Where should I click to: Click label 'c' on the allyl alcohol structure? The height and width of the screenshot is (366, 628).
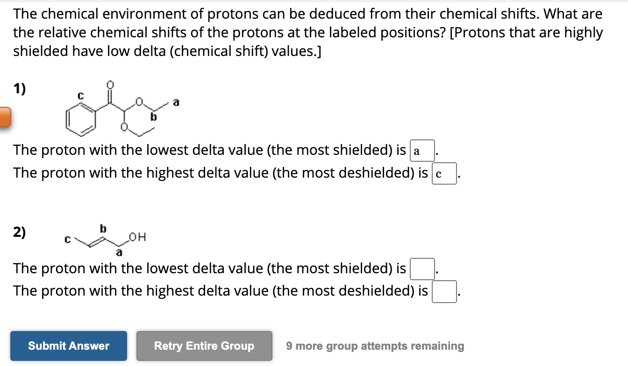[66, 239]
